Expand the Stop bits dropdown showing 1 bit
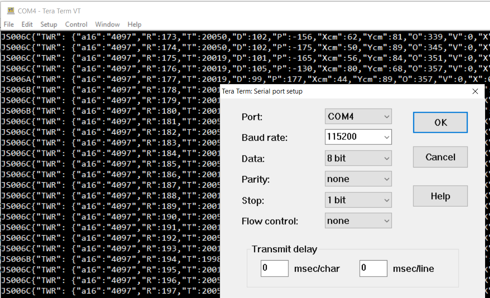Screen dimensions: 490x298 tap(357, 200)
